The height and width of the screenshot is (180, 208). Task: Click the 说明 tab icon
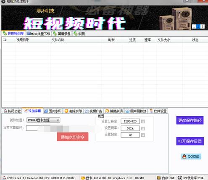[75, 34]
